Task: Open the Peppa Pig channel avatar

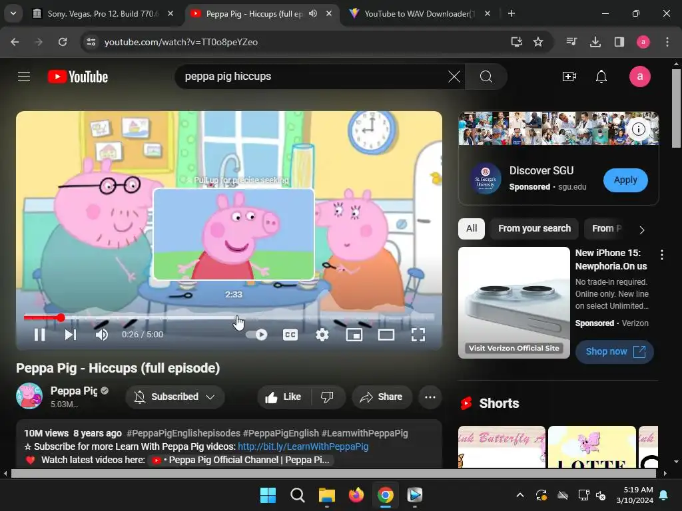Action: [x=29, y=396]
